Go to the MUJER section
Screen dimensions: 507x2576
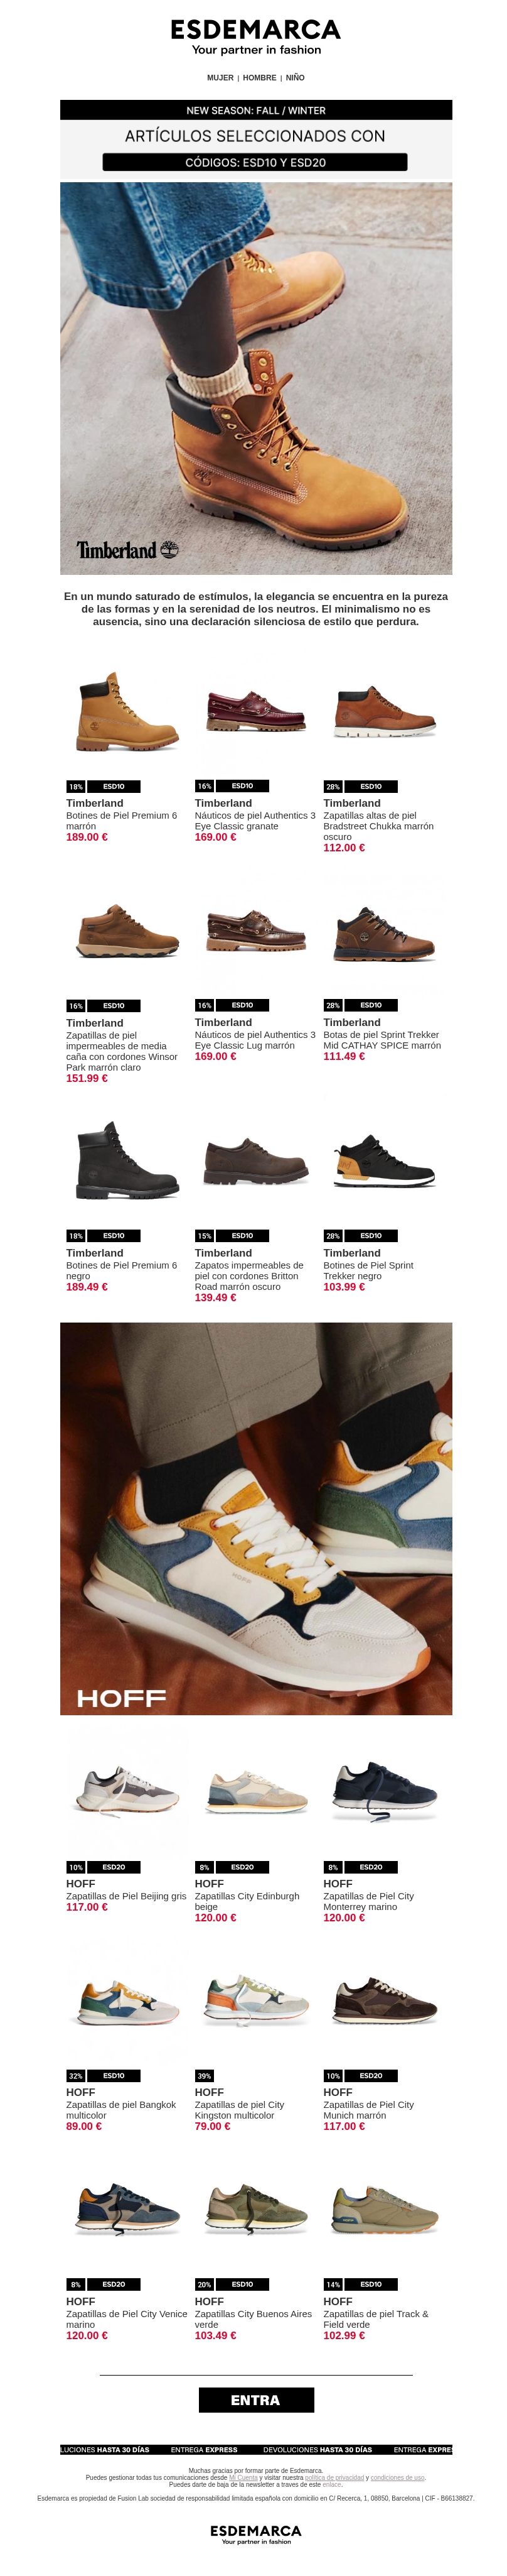point(221,78)
